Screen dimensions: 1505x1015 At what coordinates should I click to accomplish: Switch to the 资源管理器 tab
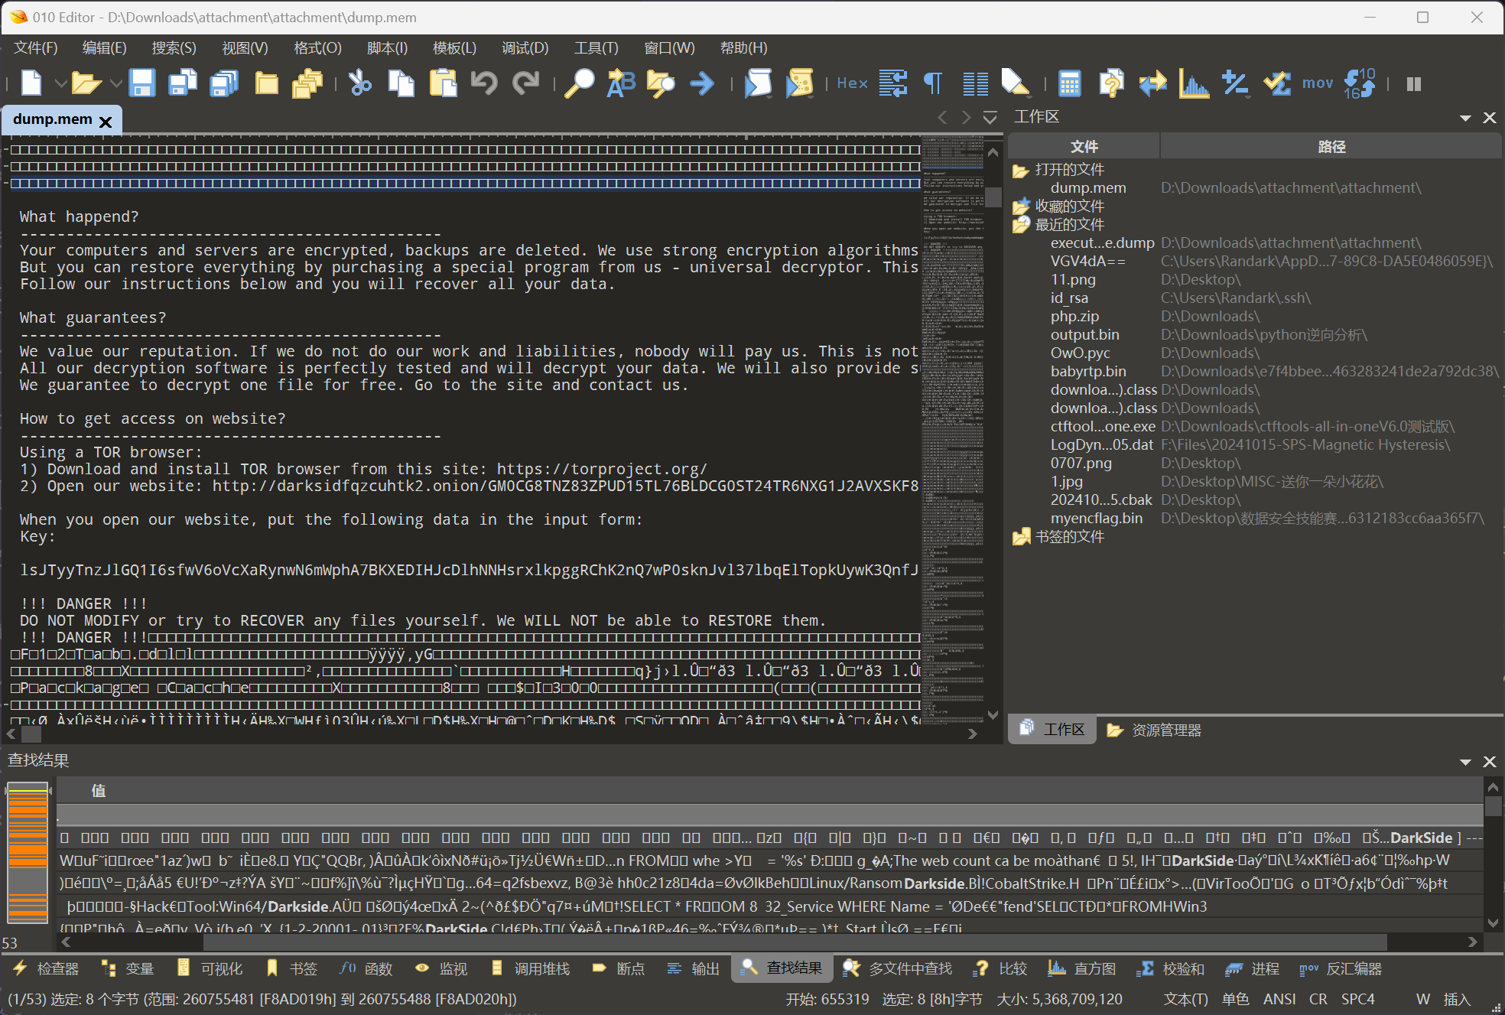tap(1154, 730)
